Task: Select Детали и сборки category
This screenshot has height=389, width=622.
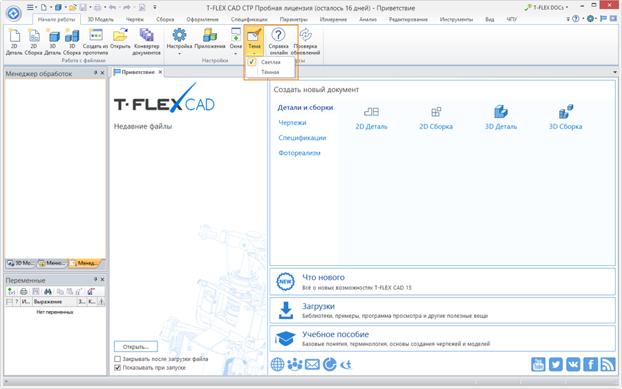Action: (305, 108)
